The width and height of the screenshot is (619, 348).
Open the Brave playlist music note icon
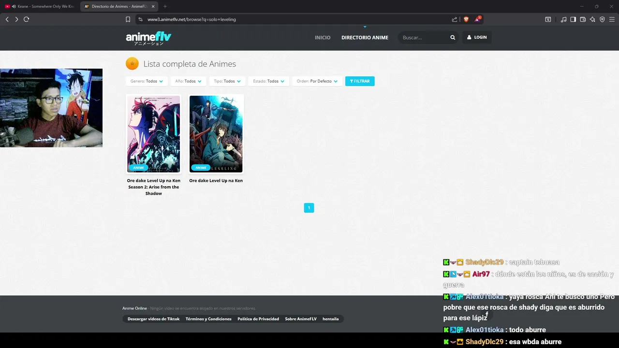coord(563,19)
